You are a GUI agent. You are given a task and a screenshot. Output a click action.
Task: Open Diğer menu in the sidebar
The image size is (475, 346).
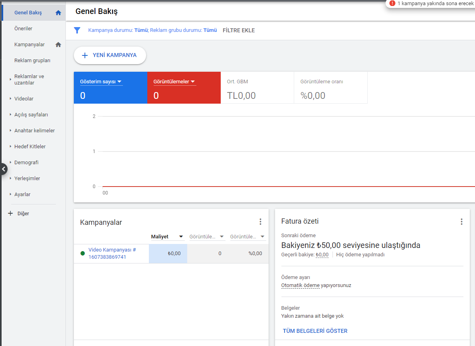23,214
